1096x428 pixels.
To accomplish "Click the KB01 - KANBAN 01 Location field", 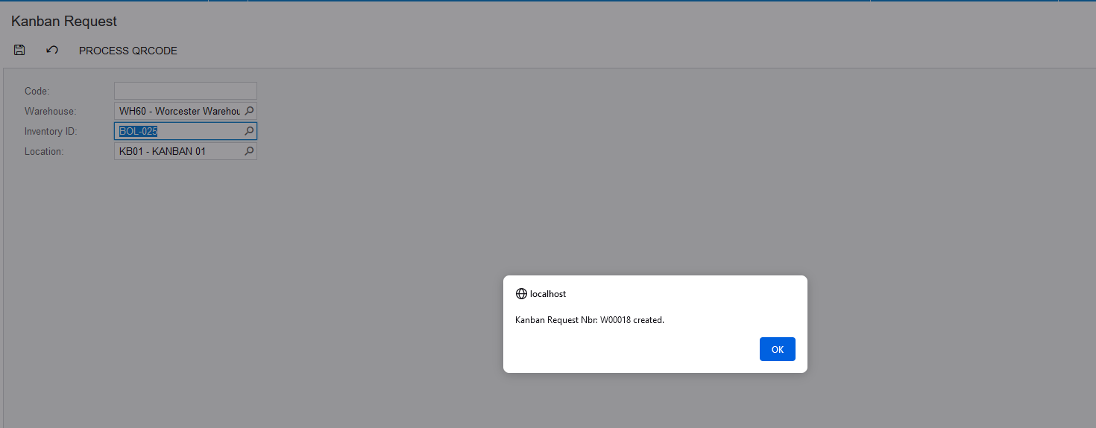I will click(186, 151).
